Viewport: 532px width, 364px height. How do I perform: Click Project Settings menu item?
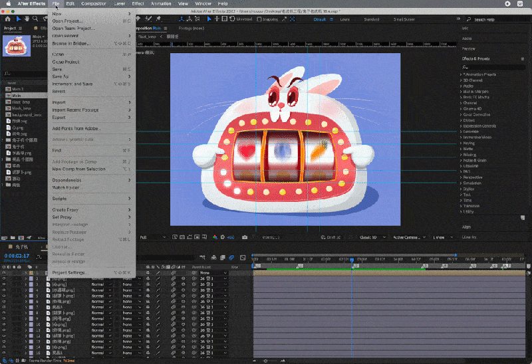coord(92,272)
